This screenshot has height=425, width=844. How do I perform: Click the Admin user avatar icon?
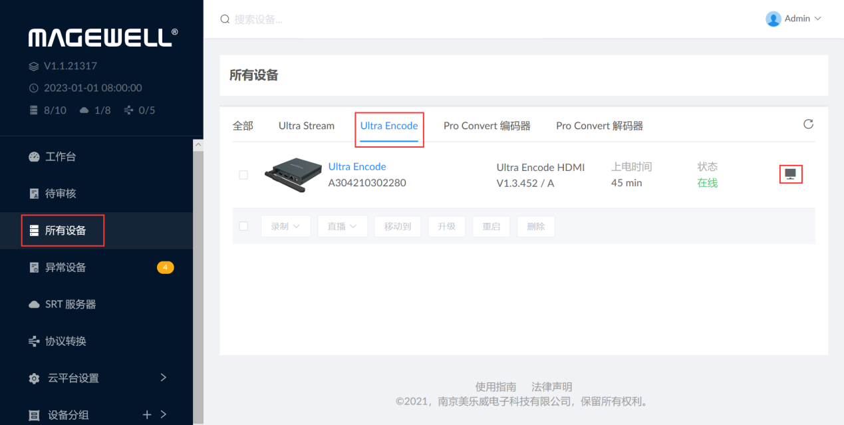point(773,19)
